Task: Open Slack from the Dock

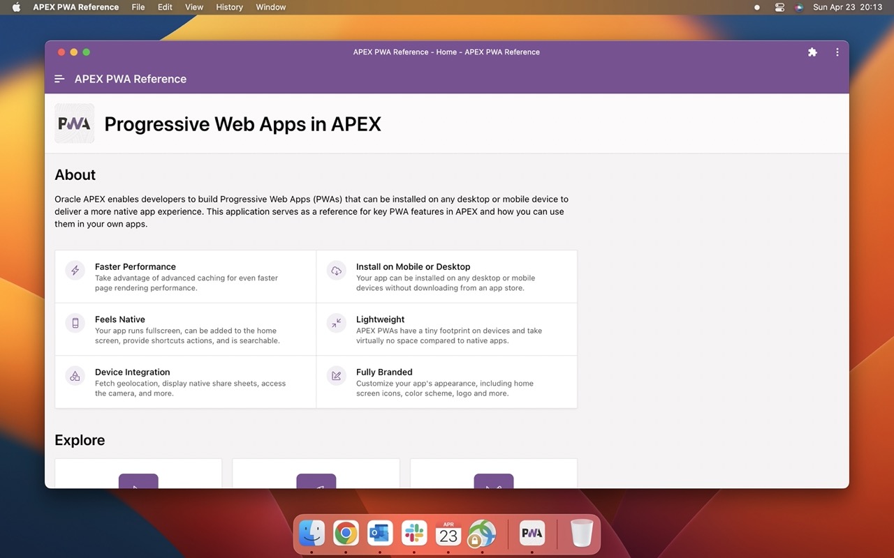Action: pos(414,534)
